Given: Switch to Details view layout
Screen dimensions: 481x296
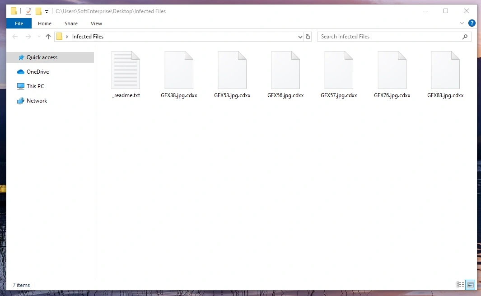Looking at the screenshot, I should pyautogui.click(x=460, y=285).
